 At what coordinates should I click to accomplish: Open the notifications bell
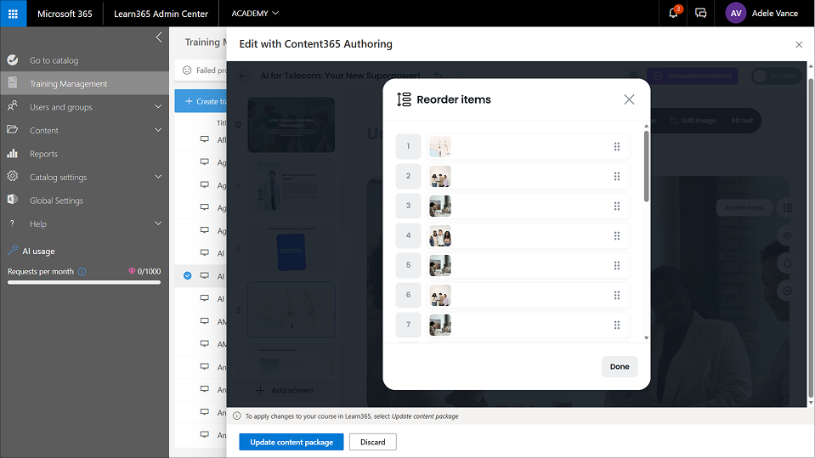[674, 14]
